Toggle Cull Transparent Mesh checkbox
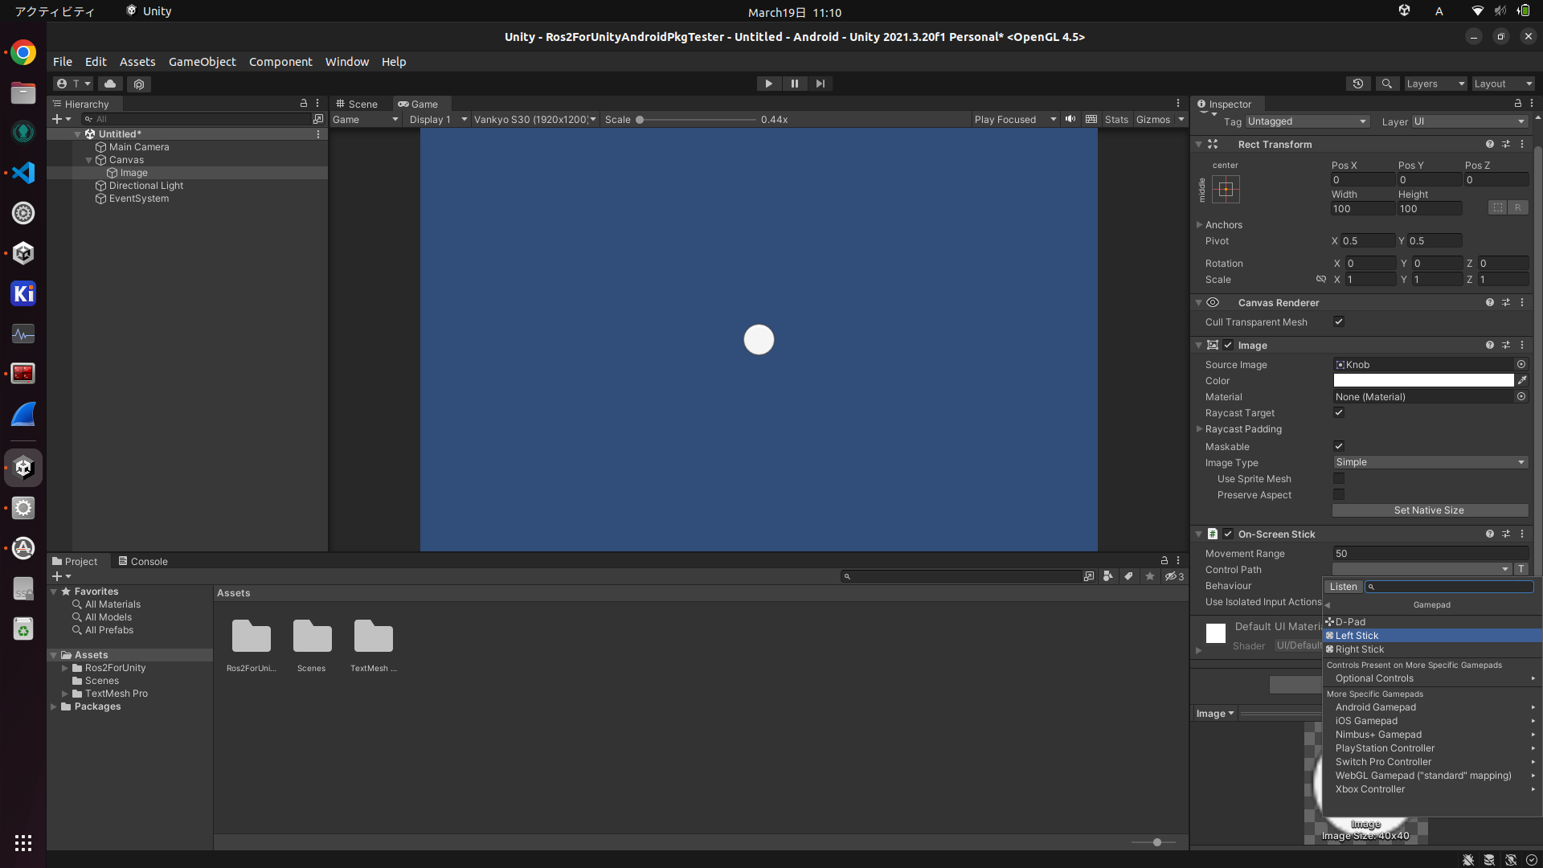 pos(1339,321)
